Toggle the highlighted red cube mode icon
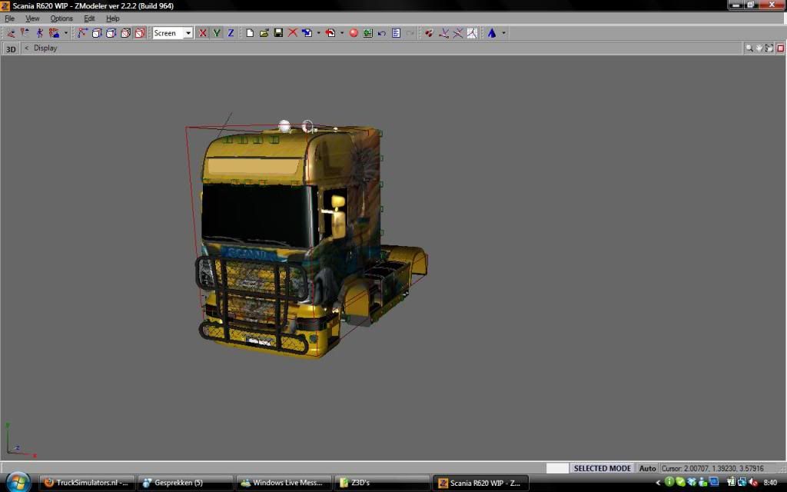 coord(140,33)
